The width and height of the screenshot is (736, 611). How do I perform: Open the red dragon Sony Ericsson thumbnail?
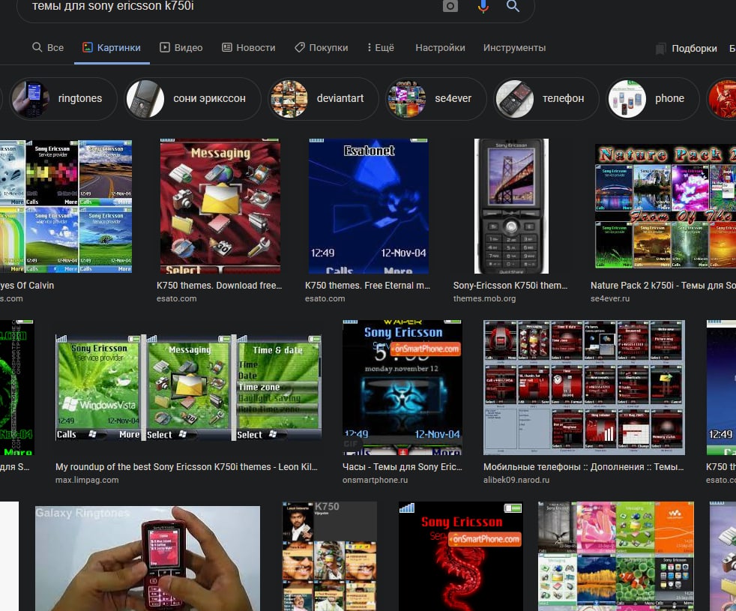coord(460,556)
